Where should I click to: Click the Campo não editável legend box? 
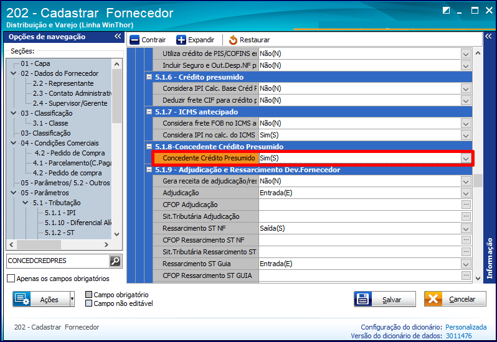coord(88,303)
